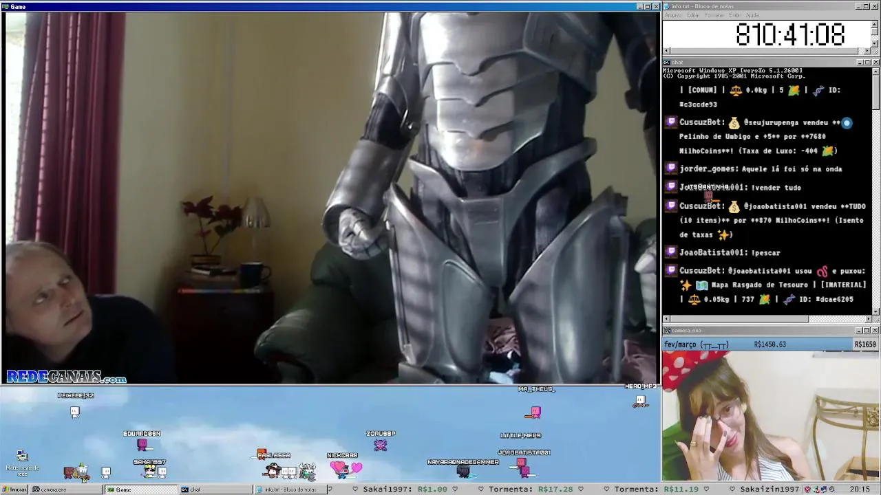Click the scroll up arrow in Bloco de notas

(875, 23)
